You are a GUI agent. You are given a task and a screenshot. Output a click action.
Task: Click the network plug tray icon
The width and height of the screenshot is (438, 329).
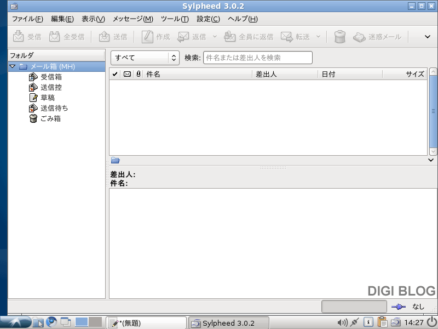pos(355,322)
